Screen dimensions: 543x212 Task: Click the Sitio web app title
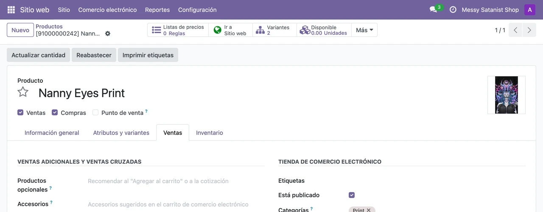point(35,10)
